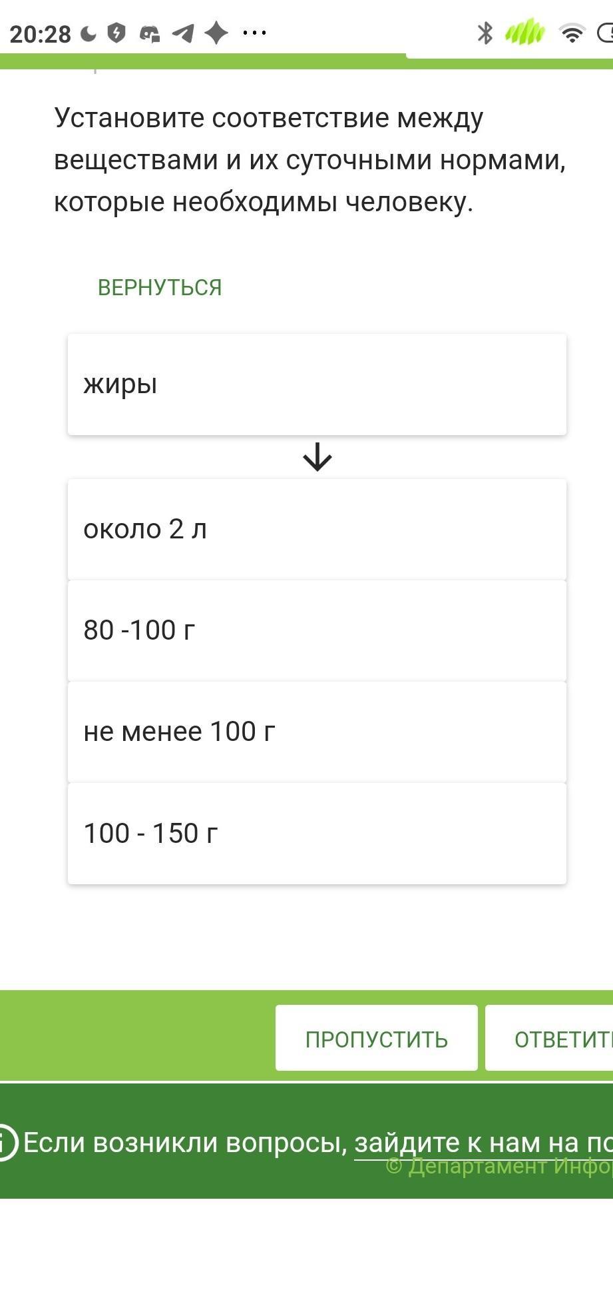
Task: Tap the Discord notification icon
Action: (x=149, y=33)
